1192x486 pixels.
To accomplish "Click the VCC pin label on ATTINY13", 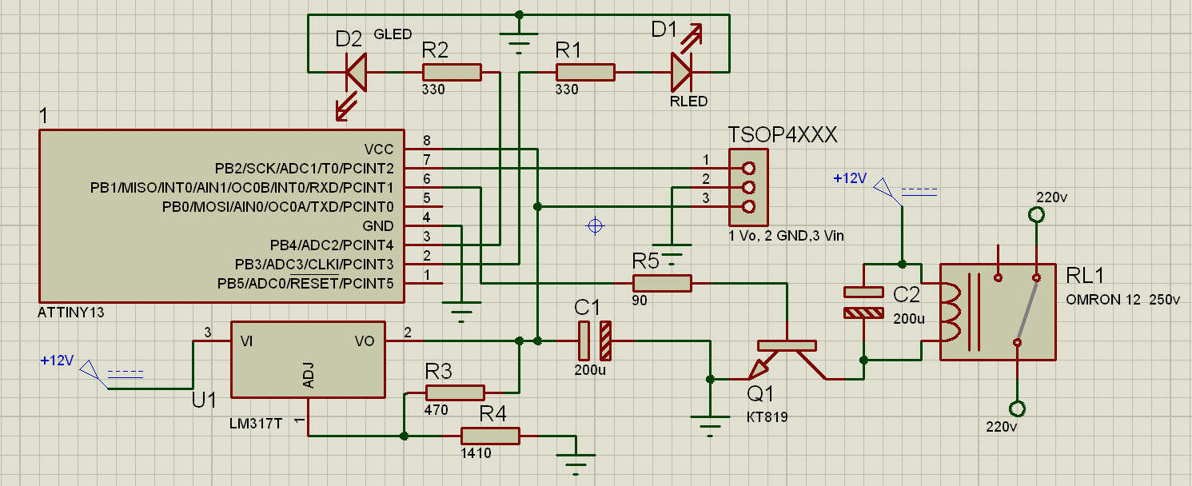I will click(x=379, y=149).
